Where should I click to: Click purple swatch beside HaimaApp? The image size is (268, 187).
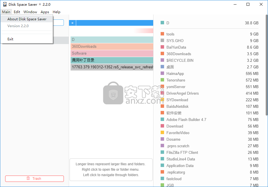pyautogui.click(x=162, y=73)
